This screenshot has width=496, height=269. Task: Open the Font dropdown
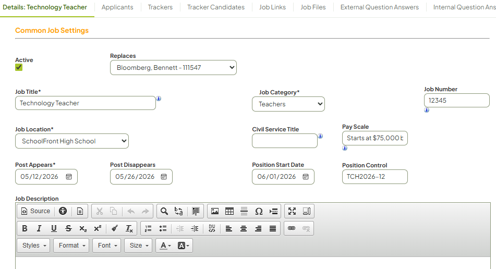[x=107, y=246]
